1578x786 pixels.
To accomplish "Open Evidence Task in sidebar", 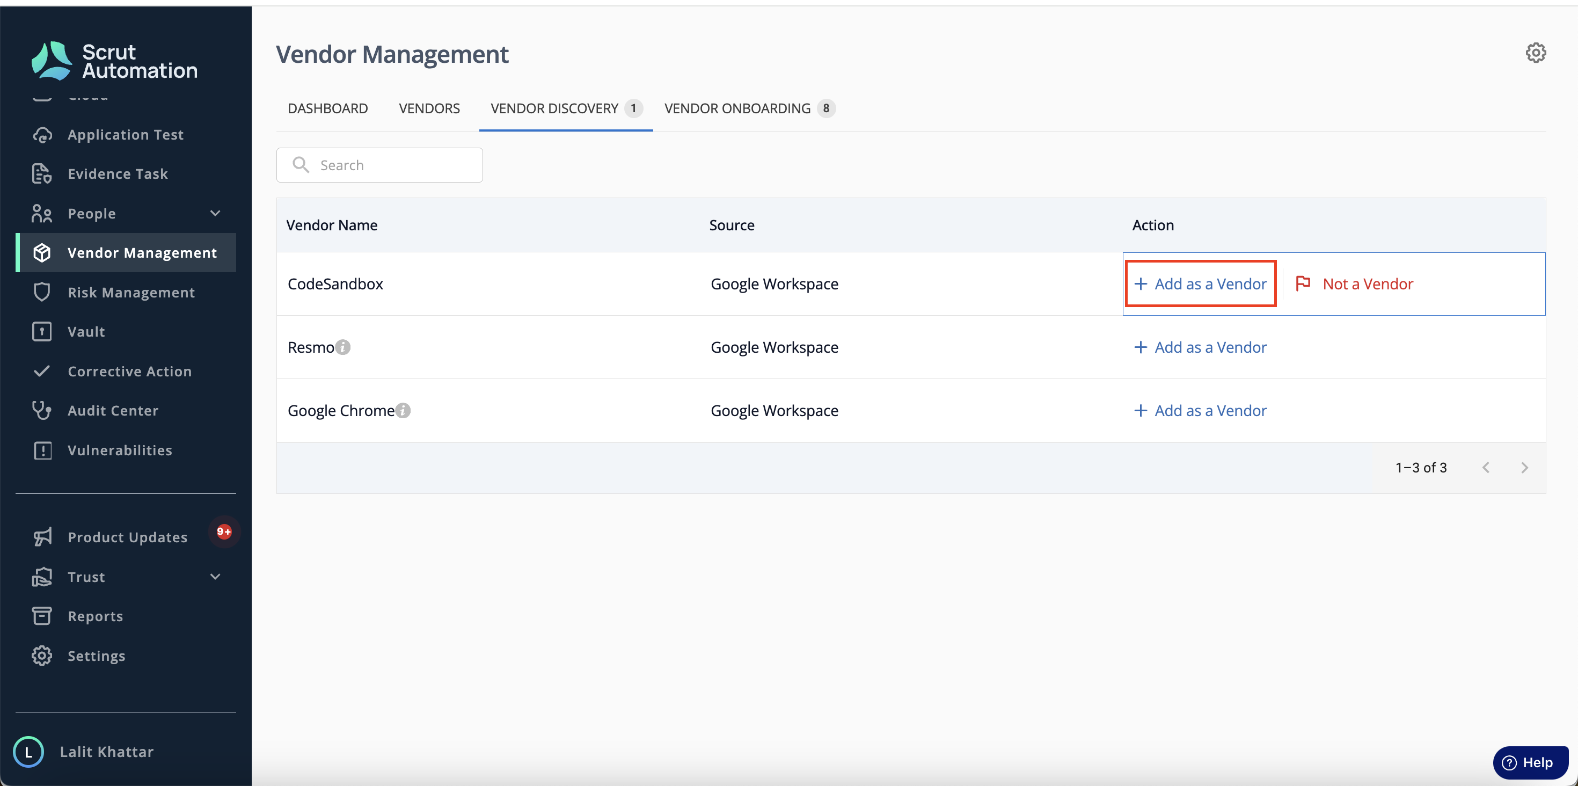I will 126,174.
